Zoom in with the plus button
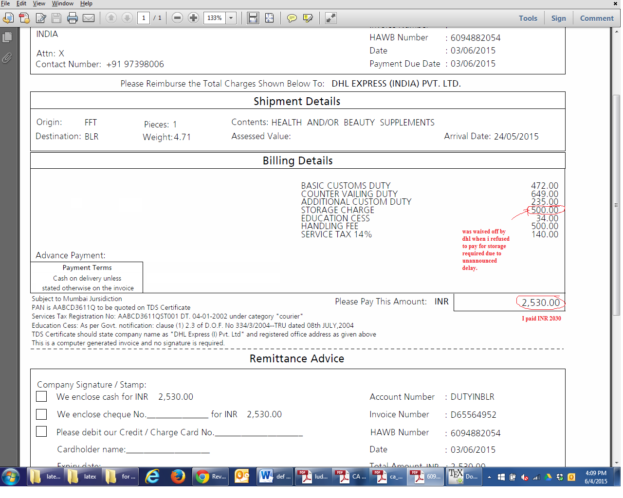623x498 pixels. click(x=193, y=18)
